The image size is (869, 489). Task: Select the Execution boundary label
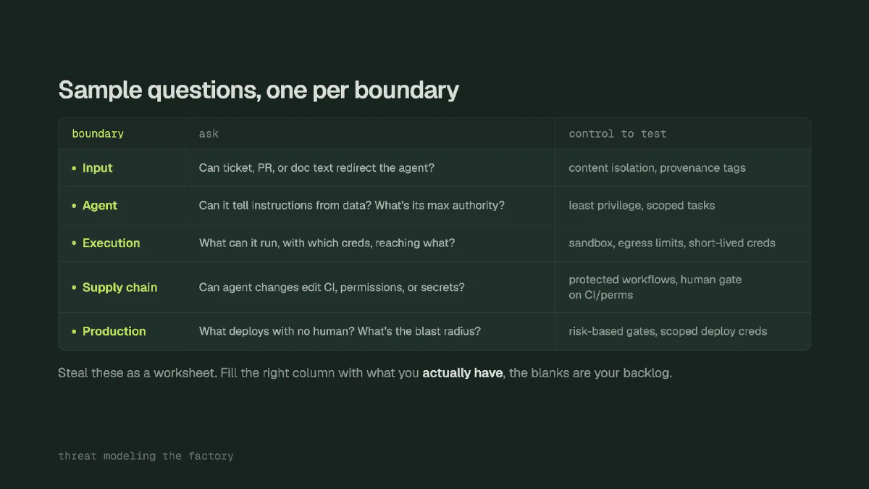[112, 243]
